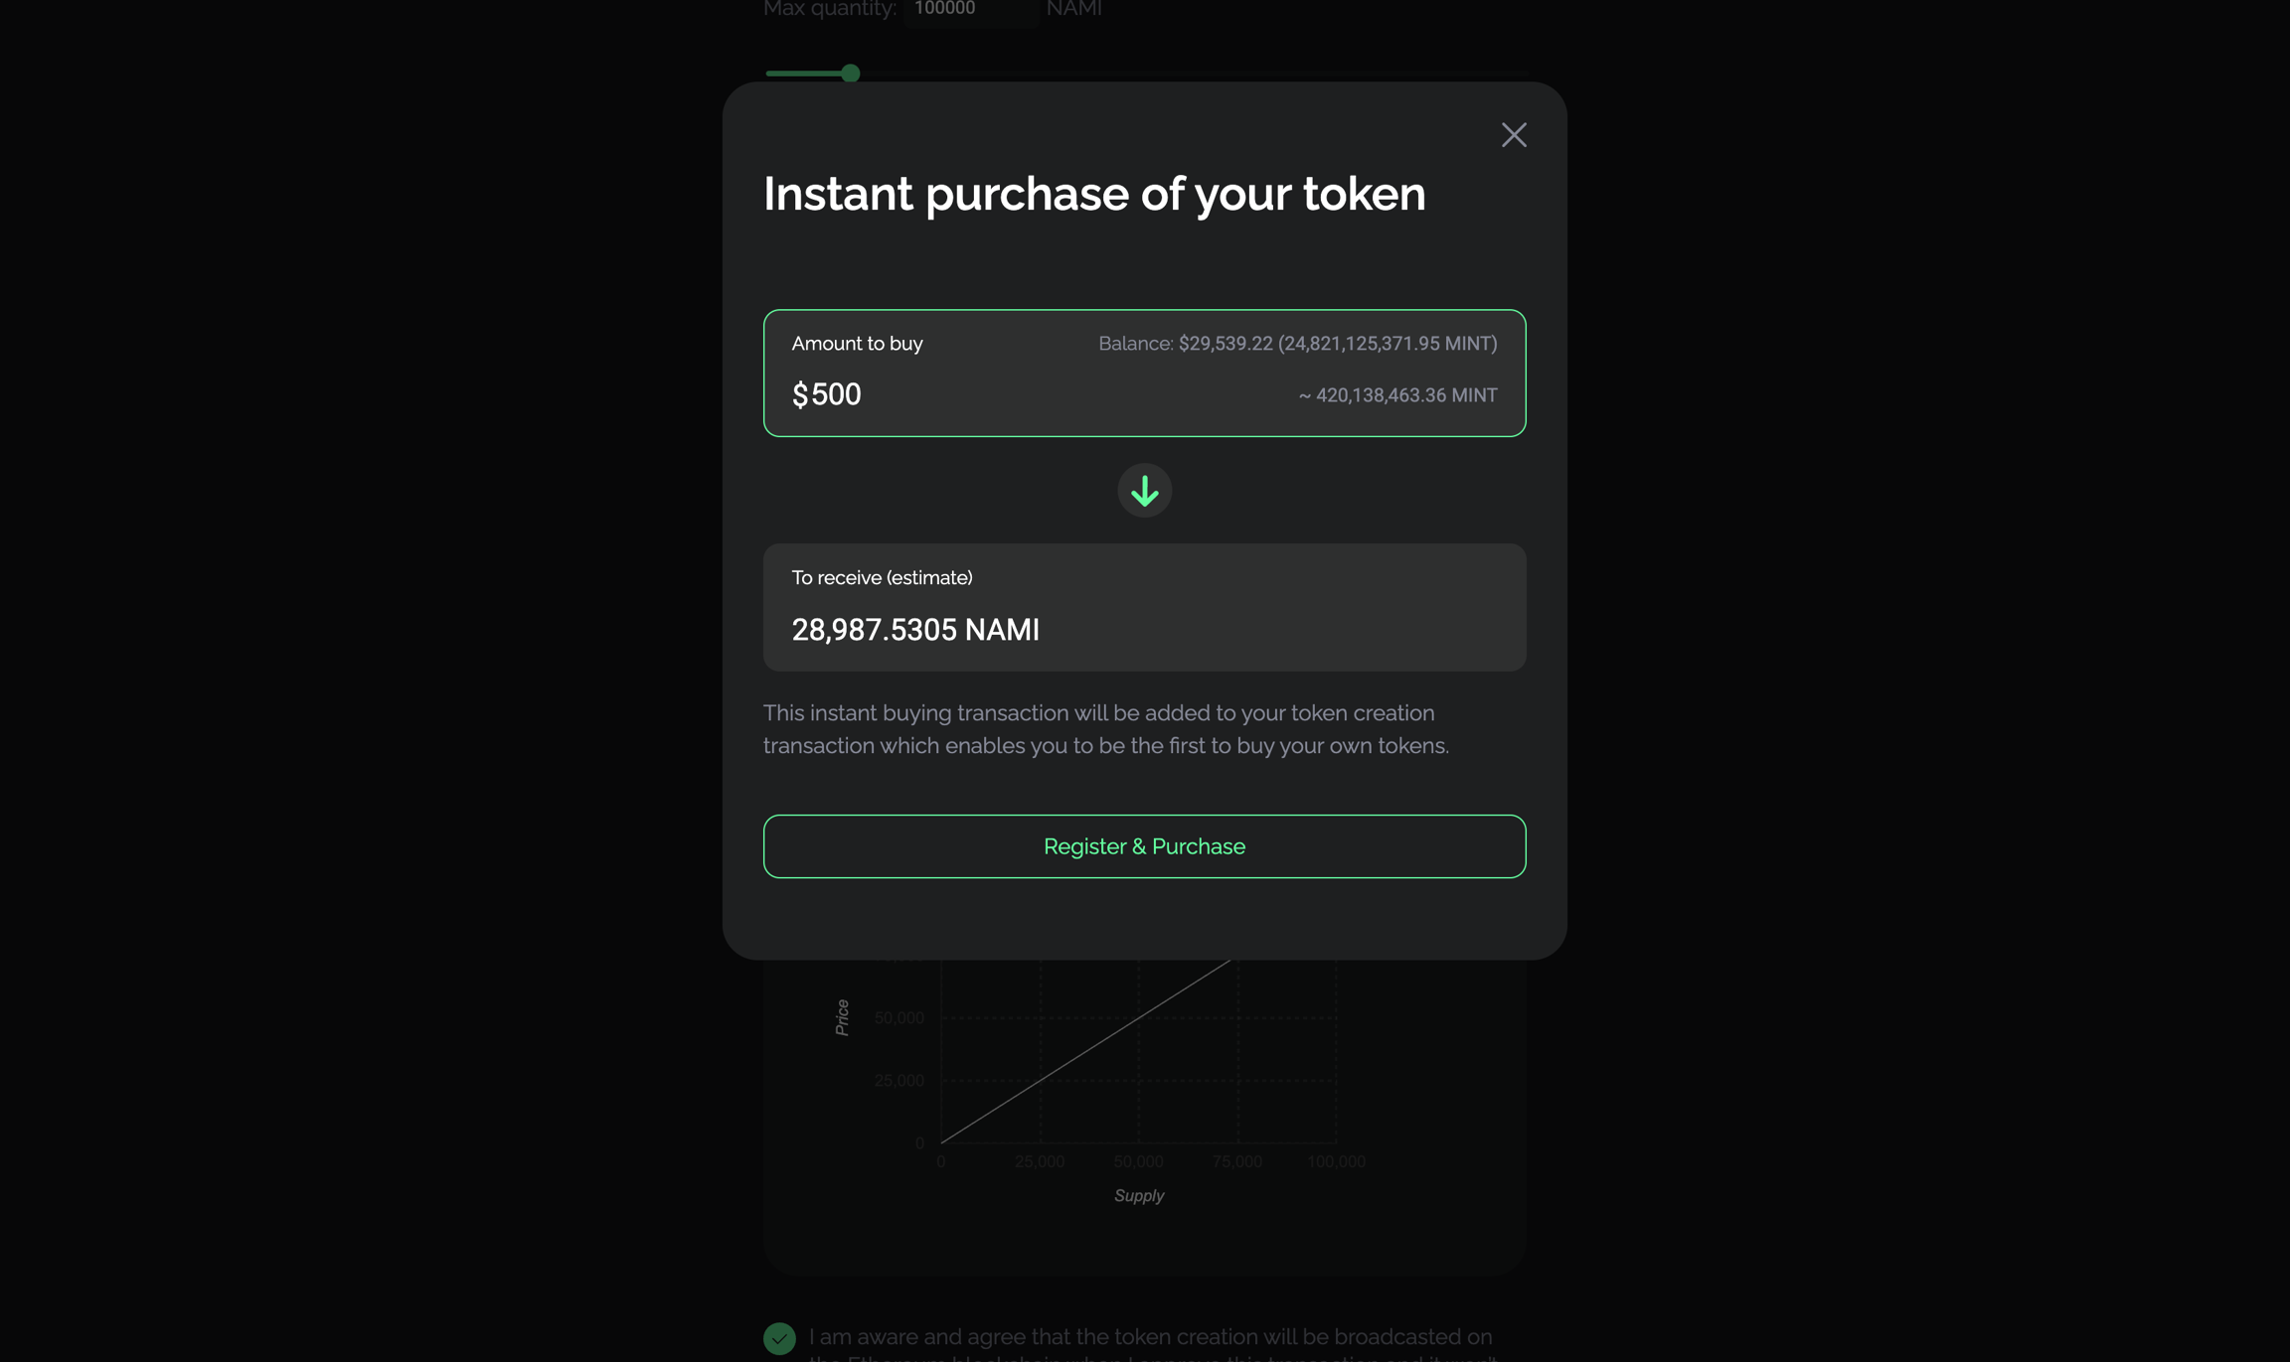Click the instant buying transaction description text
2290x1362 pixels.
(1105, 729)
